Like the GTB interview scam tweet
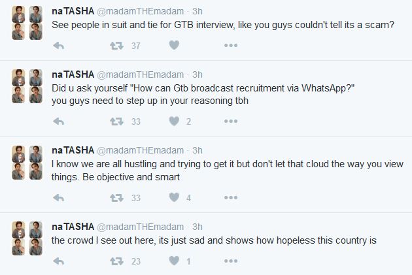 tap(174, 46)
